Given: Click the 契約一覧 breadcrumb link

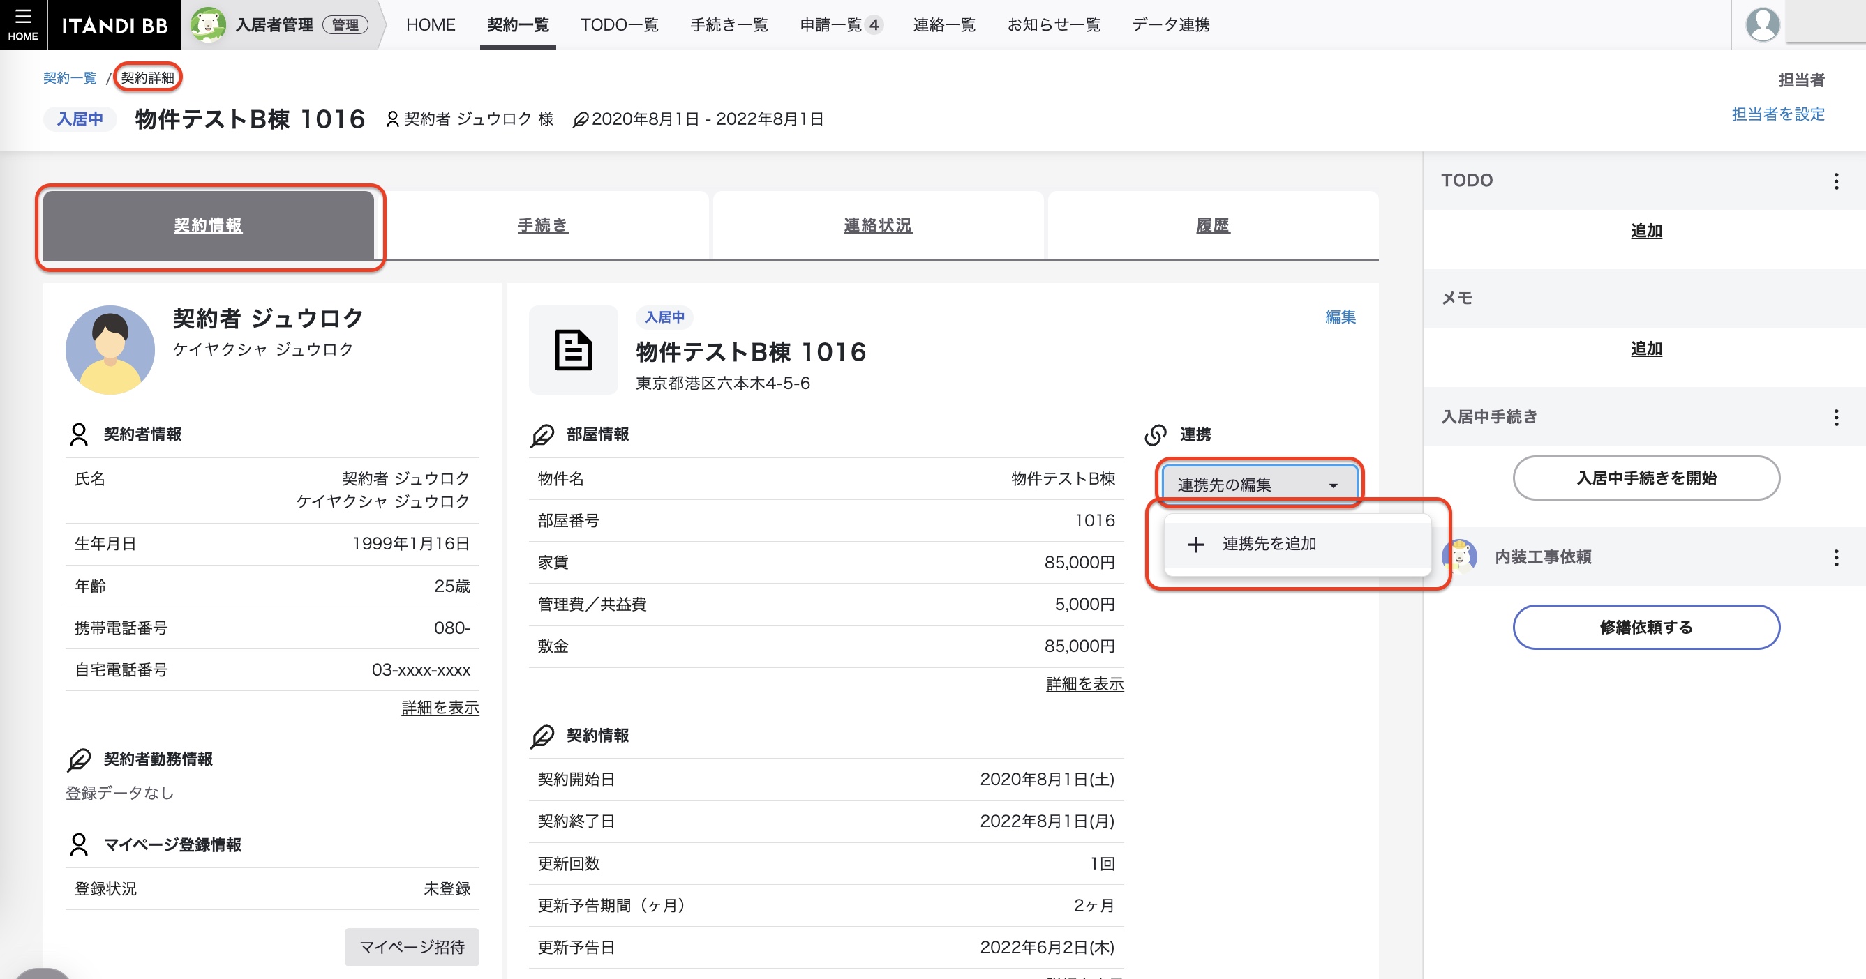Looking at the screenshot, I should point(70,77).
